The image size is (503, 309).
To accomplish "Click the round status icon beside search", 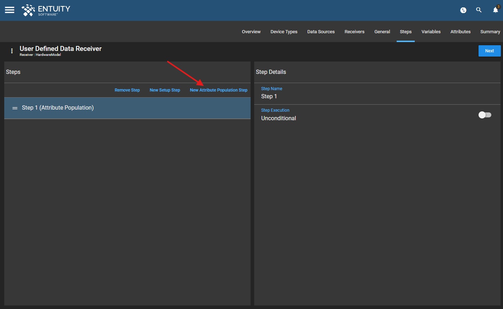I will pyautogui.click(x=463, y=10).
